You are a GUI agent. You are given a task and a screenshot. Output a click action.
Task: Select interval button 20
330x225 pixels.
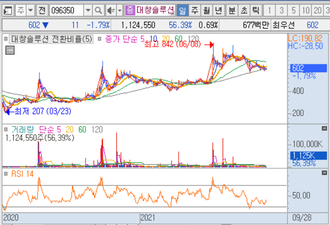317,10
